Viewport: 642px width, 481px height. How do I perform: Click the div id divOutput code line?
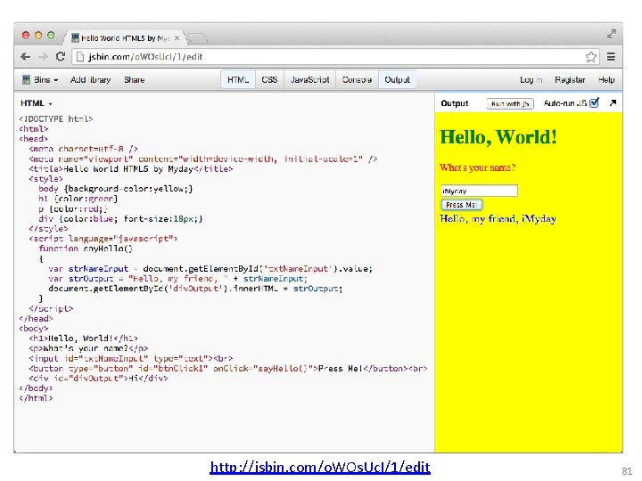point(98,379)
